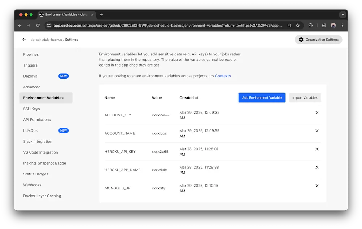Click db-schedule-backup breadcrumb link
362x229 pixels.
(x=46, y=40)
